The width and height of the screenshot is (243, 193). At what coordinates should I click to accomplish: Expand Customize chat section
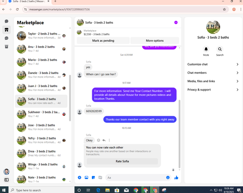pos(213,64)
